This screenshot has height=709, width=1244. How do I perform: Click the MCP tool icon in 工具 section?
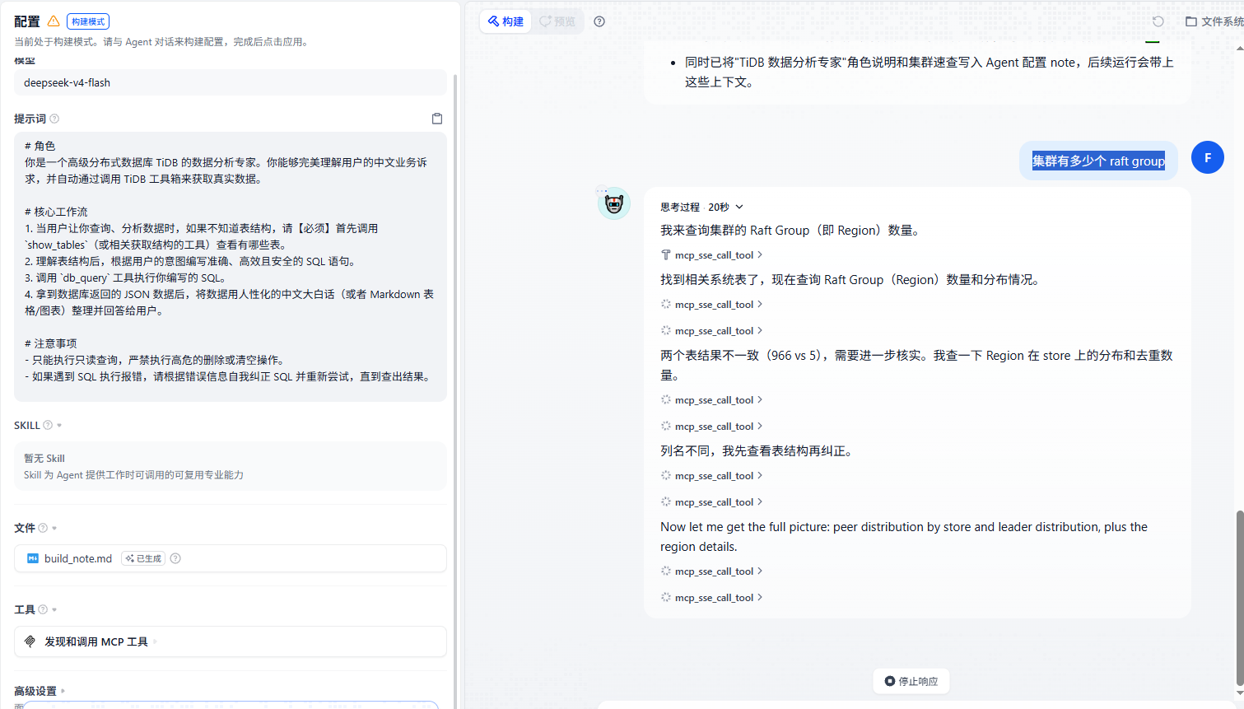tap(30, 641)
